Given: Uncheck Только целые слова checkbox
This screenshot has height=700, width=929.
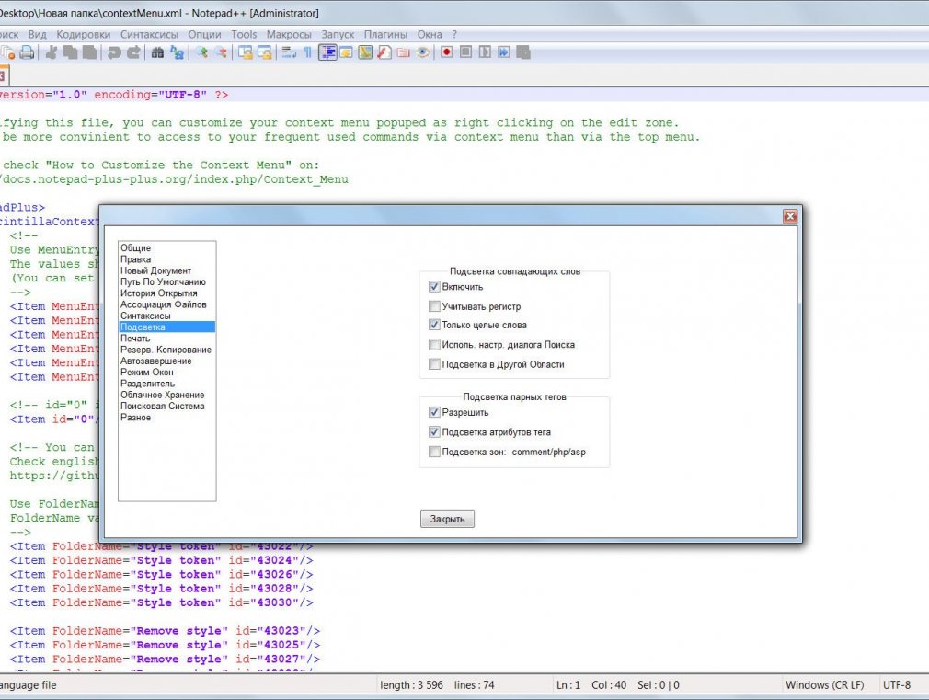Looking at the screenshot, I should (434, 325).
